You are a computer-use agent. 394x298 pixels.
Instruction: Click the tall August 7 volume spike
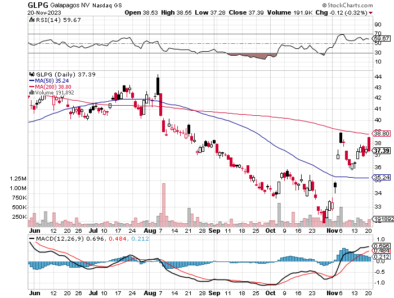tap(164, 205)
